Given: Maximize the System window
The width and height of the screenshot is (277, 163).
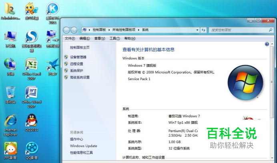Looking at the screenshot, I should pyautogui.click(x=258, y=21).
